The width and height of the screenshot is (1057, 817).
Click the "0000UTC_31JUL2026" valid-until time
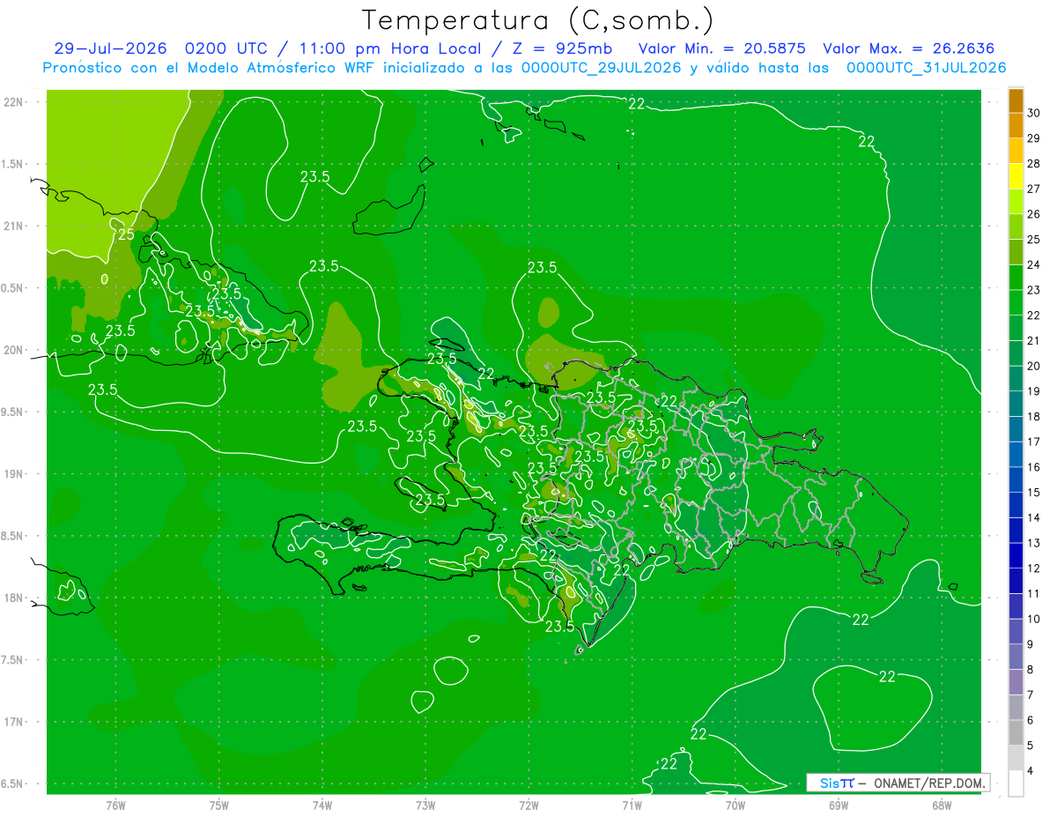click(926, 68)
